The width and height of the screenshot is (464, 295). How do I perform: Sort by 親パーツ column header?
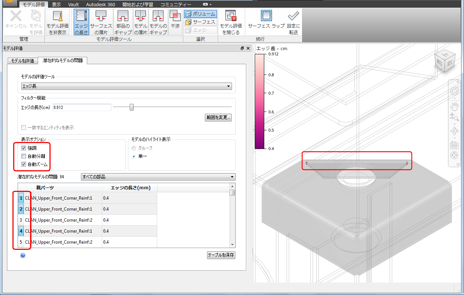tap(45, 187)
